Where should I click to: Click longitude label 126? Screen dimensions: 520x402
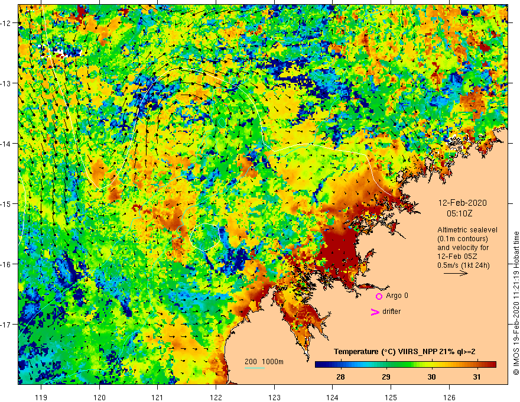[449, 397]
